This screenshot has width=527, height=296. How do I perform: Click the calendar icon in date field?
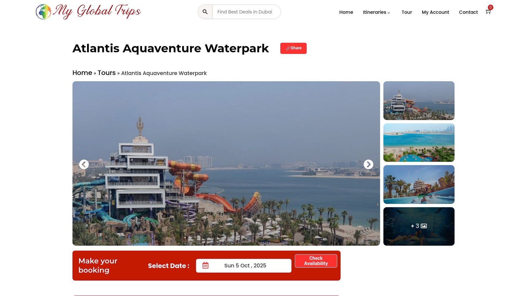tap(206, 265)
